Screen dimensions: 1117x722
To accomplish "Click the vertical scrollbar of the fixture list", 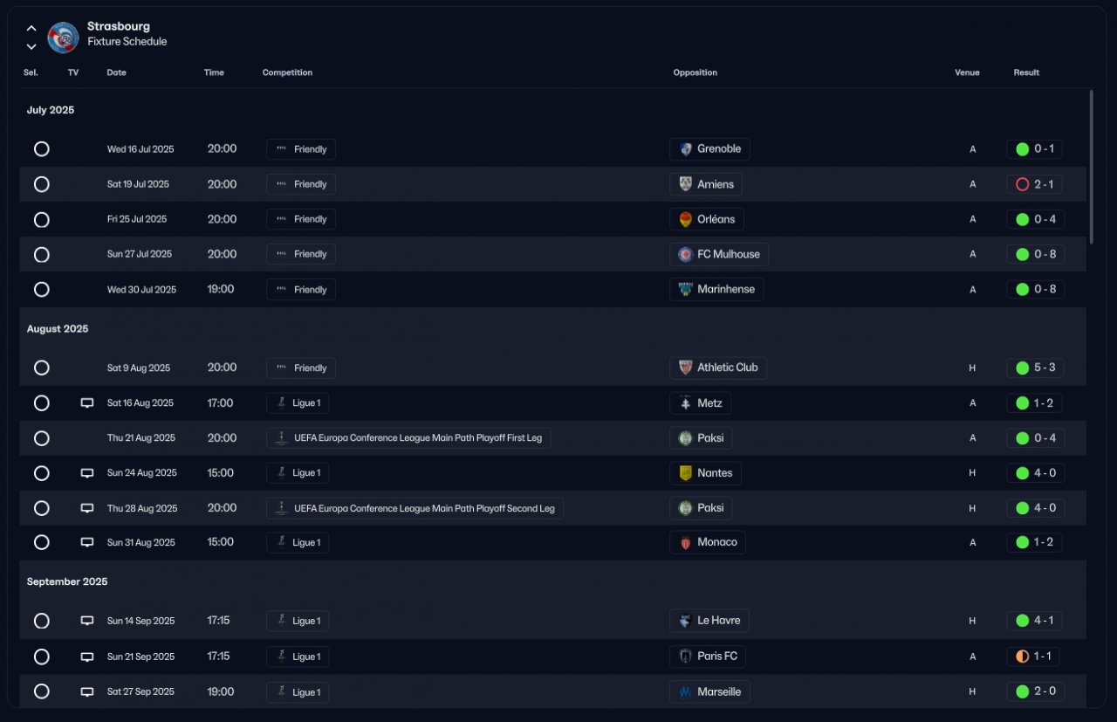I will (x=1091, y=166).
